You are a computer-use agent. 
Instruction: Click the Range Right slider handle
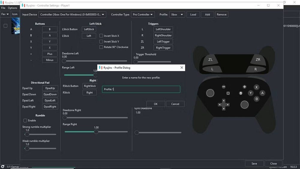96,131
